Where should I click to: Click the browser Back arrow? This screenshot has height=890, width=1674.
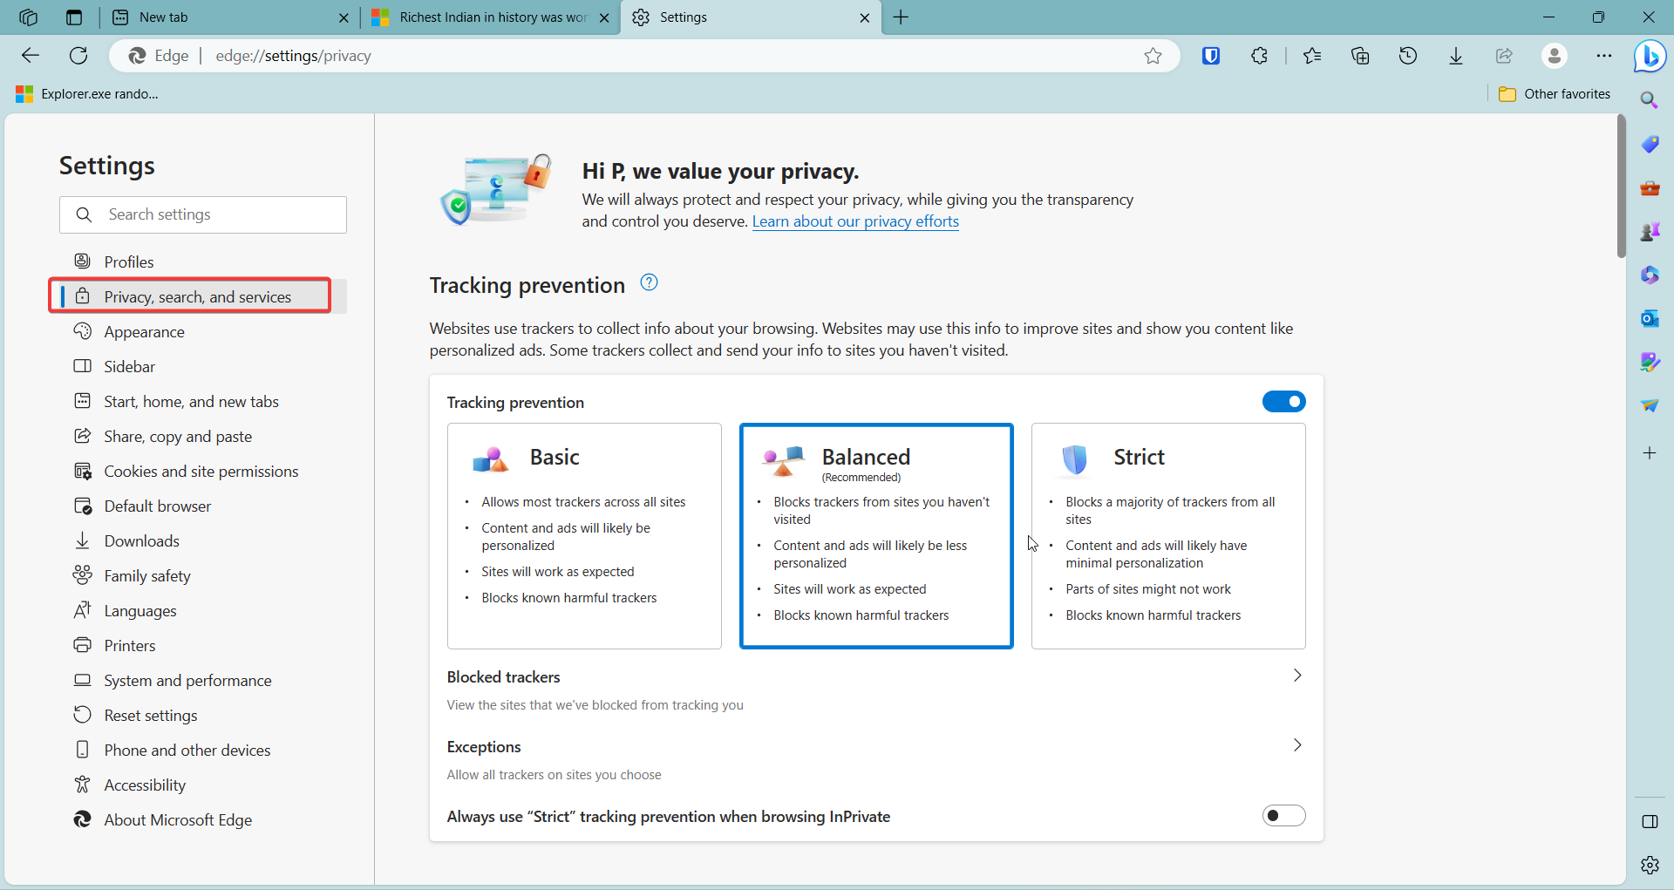click(x=31, y=56)
